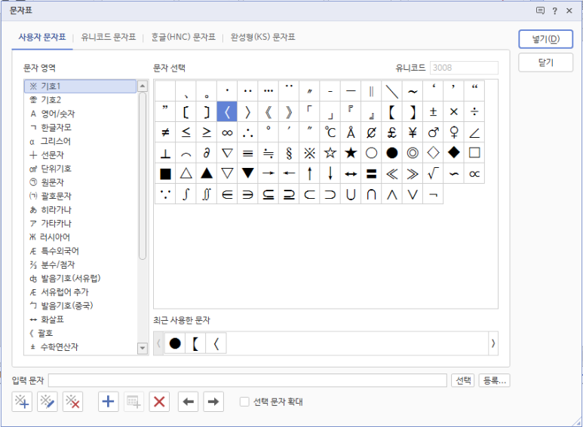This screenshot has width=583, height=427.
Task: Select the highlighted 〈 angle bracket
Action: click(x=227, y=111)
